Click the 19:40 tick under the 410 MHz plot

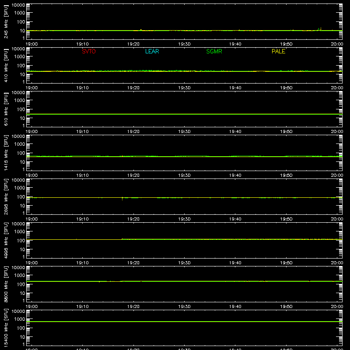click(x=235, y=88)
